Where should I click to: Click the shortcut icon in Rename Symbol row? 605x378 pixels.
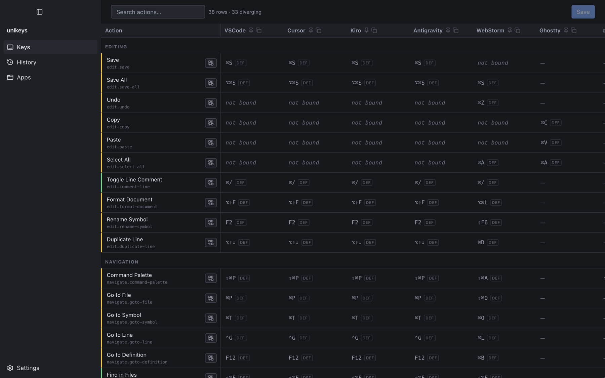coord(211,222)
